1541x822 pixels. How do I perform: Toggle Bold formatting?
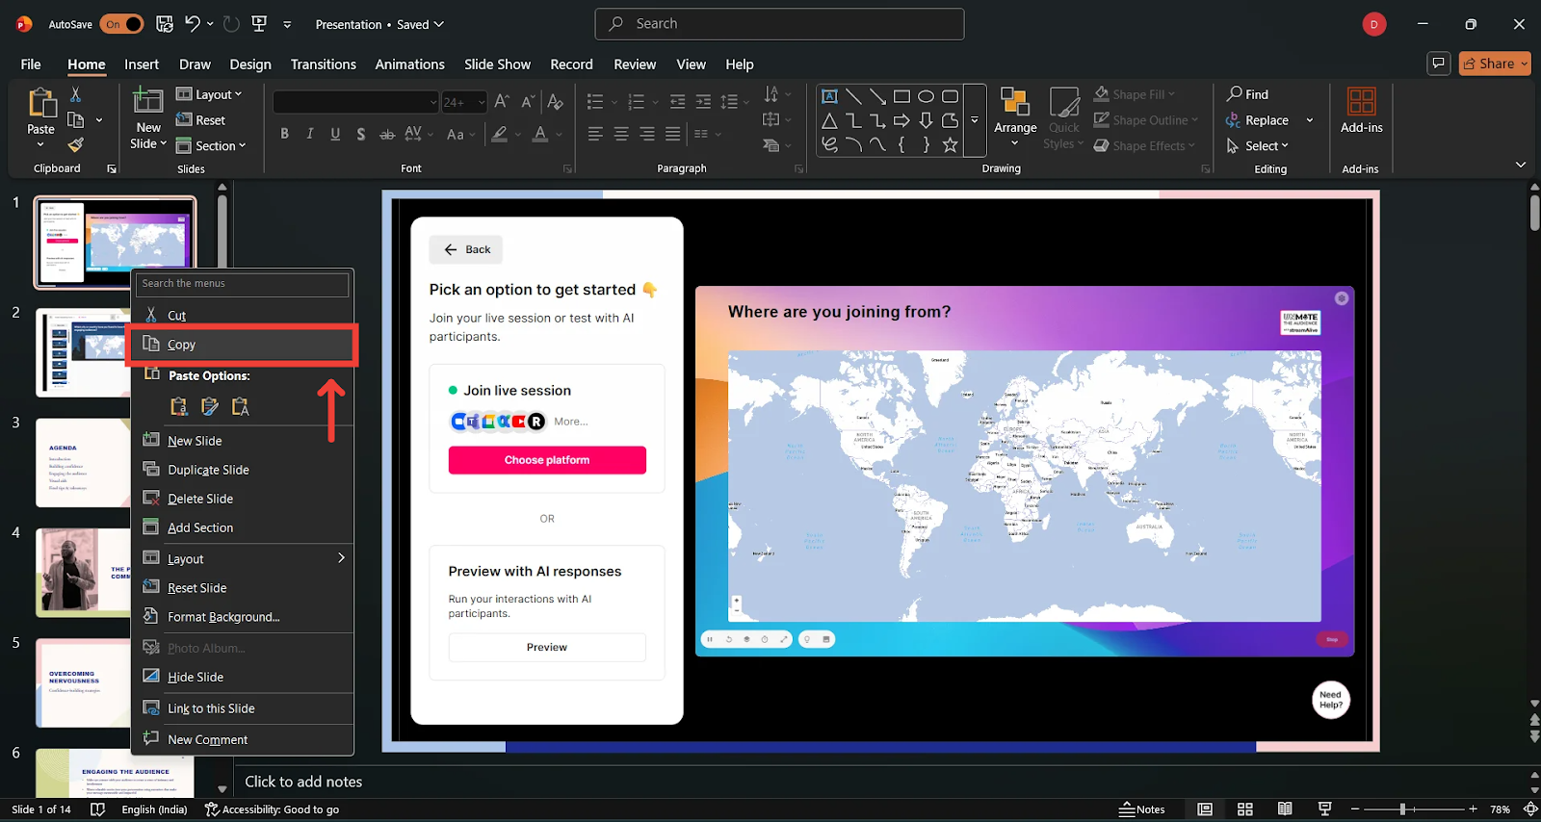[284, 134]
